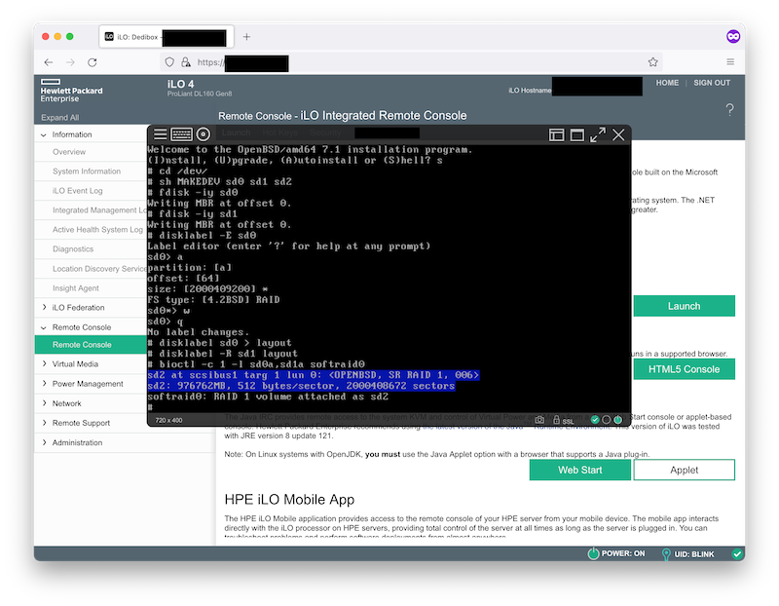Click the Web Start button
The image size is (779, 606).
579,470
